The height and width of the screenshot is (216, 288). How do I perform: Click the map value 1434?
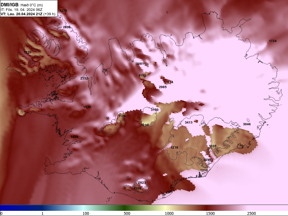pyautogui.click(x=87, y=107)
